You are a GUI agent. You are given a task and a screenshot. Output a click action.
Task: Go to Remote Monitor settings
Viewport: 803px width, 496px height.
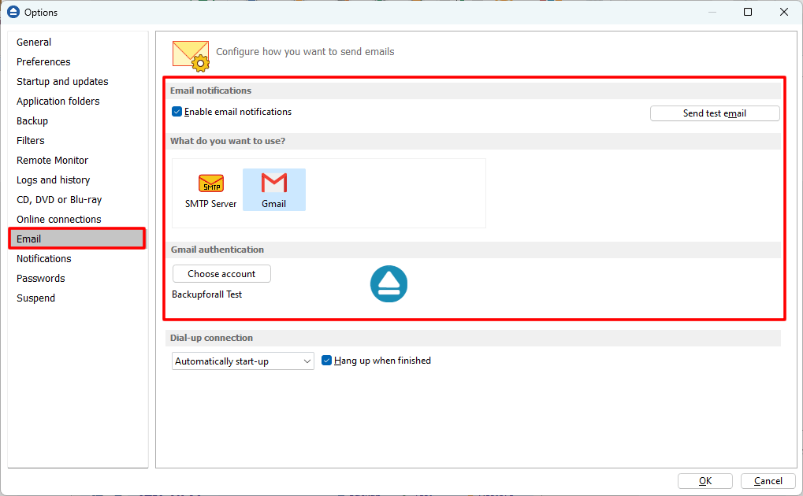click(52, 160)
